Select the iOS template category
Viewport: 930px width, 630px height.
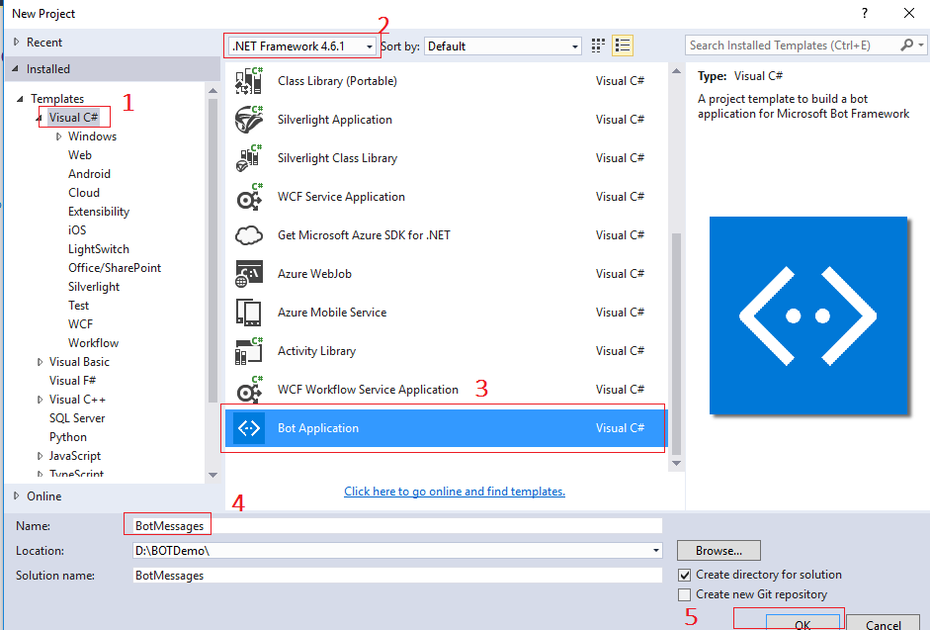[77, 230]
